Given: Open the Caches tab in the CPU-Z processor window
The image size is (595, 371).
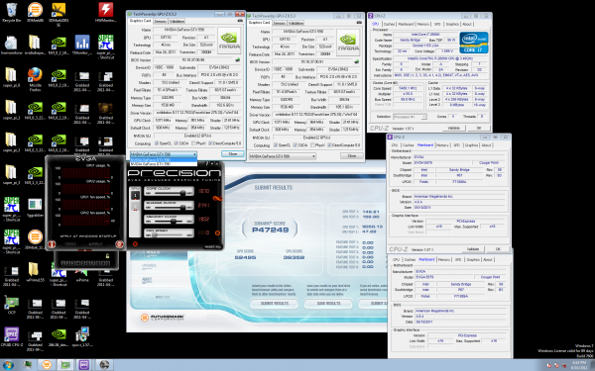Looking at the screenshot, I should (389, 24).
